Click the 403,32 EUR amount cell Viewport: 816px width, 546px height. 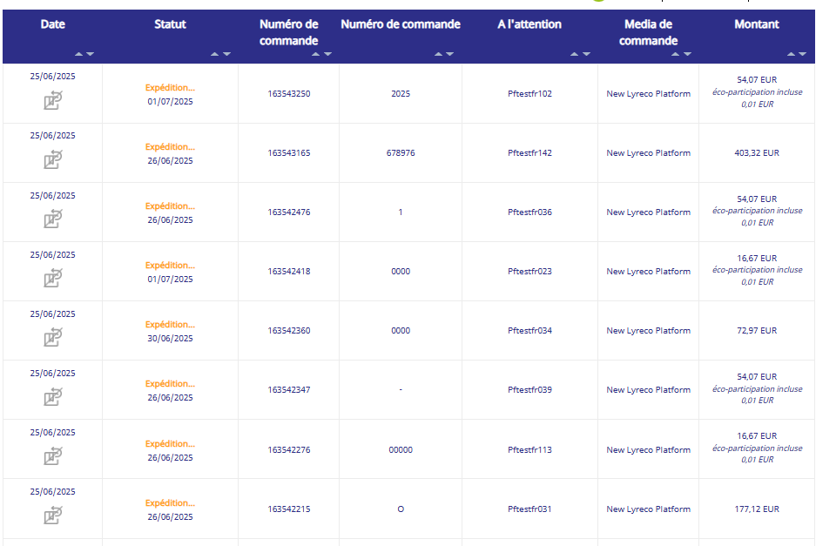(757, 153)
